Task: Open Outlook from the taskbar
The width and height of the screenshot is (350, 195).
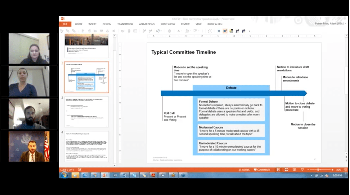Action: click(x=85, y=175)
